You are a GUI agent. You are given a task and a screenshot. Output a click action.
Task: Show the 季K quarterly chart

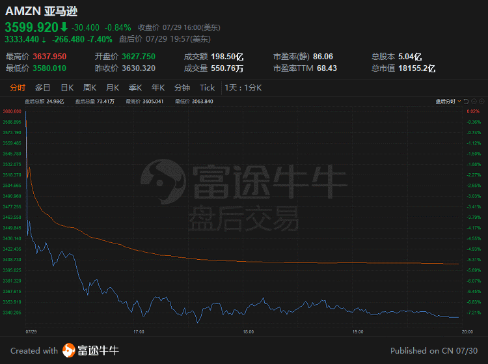tap(135, 88)
